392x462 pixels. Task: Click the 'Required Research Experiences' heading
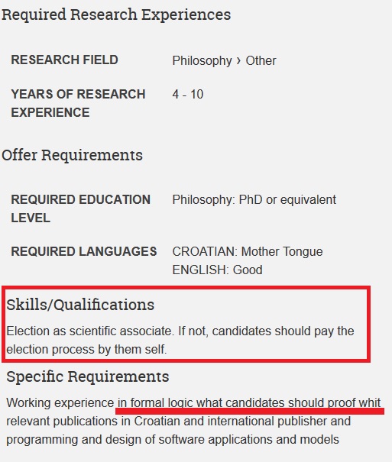(116, 15)
